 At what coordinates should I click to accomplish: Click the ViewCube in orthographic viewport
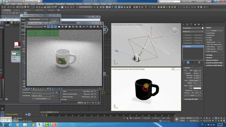click(174, 30)
